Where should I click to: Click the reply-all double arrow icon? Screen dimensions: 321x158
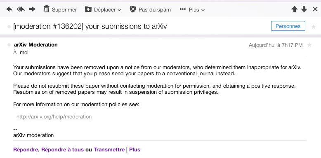pyautogui.click(x=21, y=9)
